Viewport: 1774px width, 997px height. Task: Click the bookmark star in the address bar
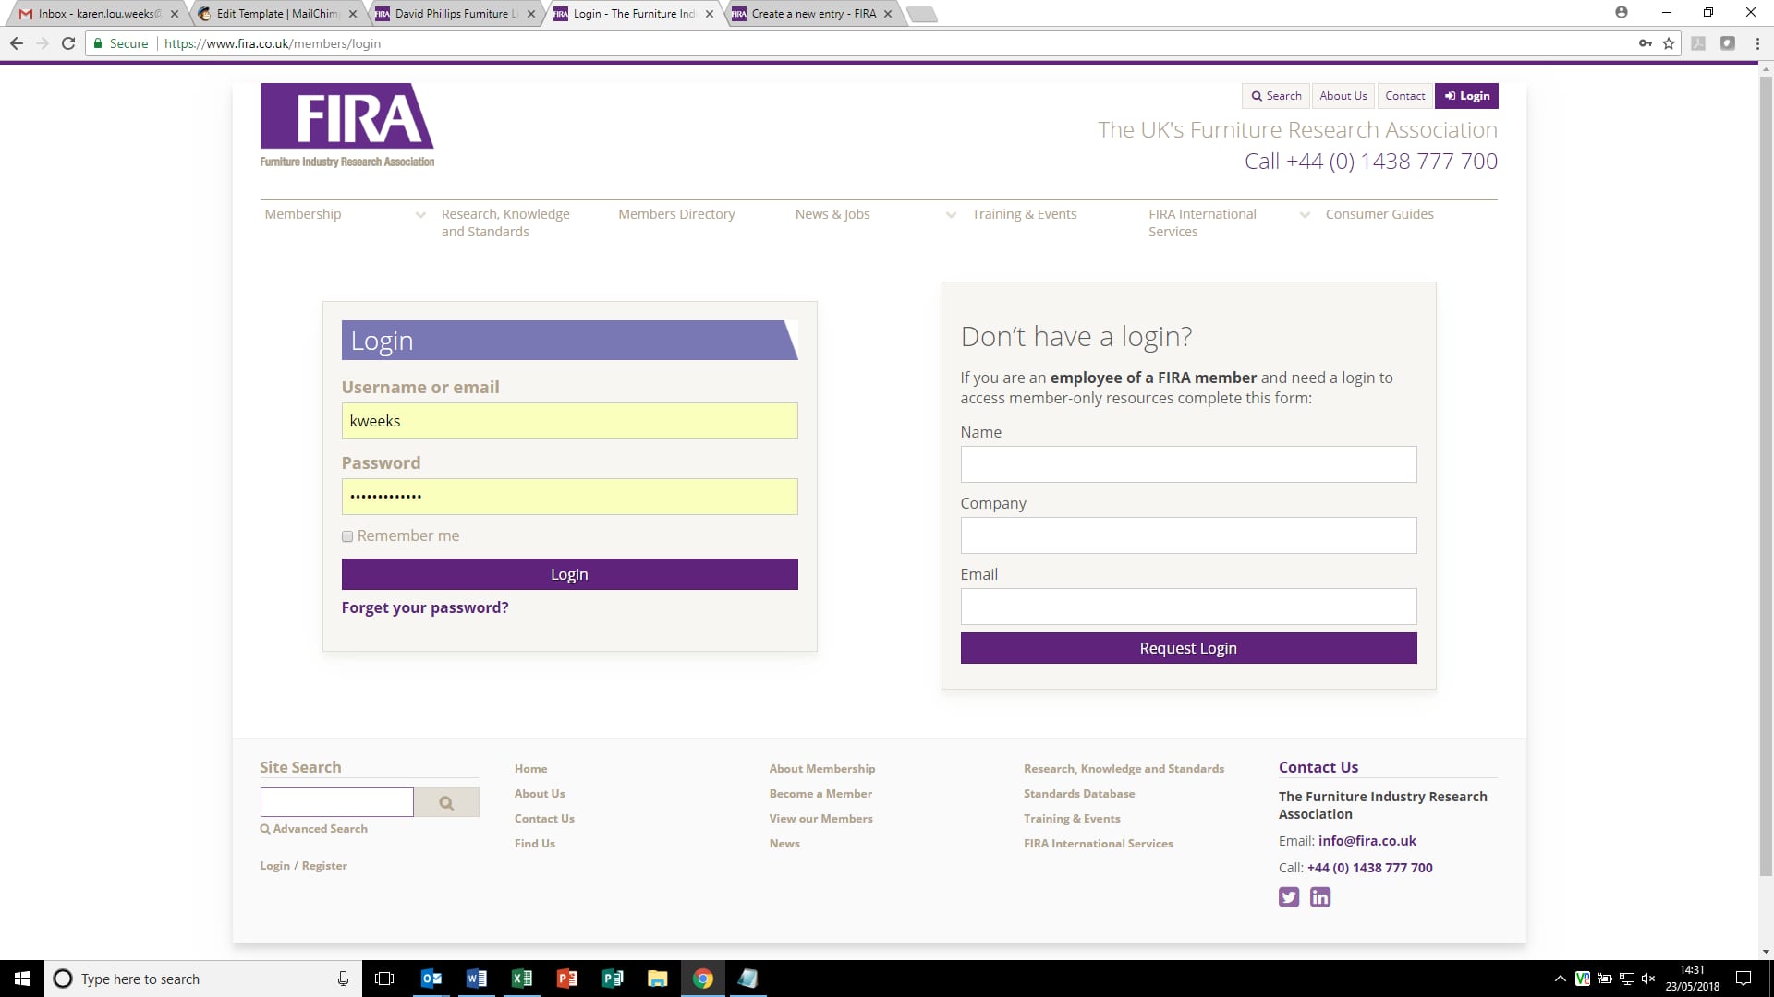point(1668,42)
